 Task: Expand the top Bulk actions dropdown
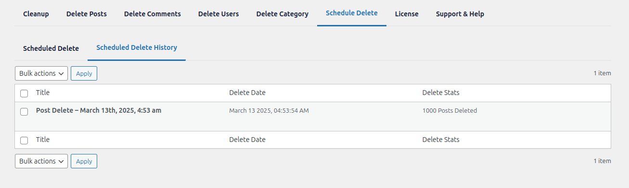41,73
